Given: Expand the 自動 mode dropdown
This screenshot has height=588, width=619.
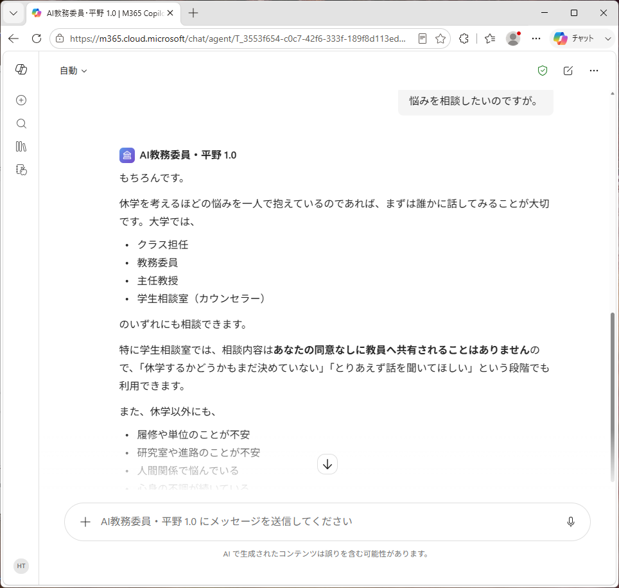Looking at the screenshot, I should (73, 71).
